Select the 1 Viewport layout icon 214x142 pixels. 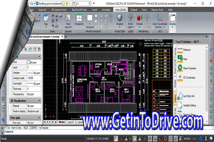coord(90,18)
